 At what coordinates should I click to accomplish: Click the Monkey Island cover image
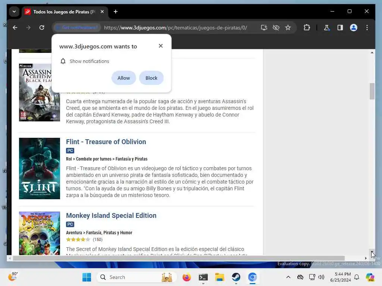40,233
